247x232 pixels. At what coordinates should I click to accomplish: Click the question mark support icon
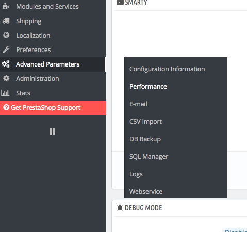[x=6, y=107]
